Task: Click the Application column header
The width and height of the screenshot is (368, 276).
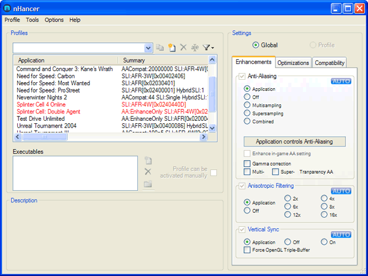Action: (66, 60)
